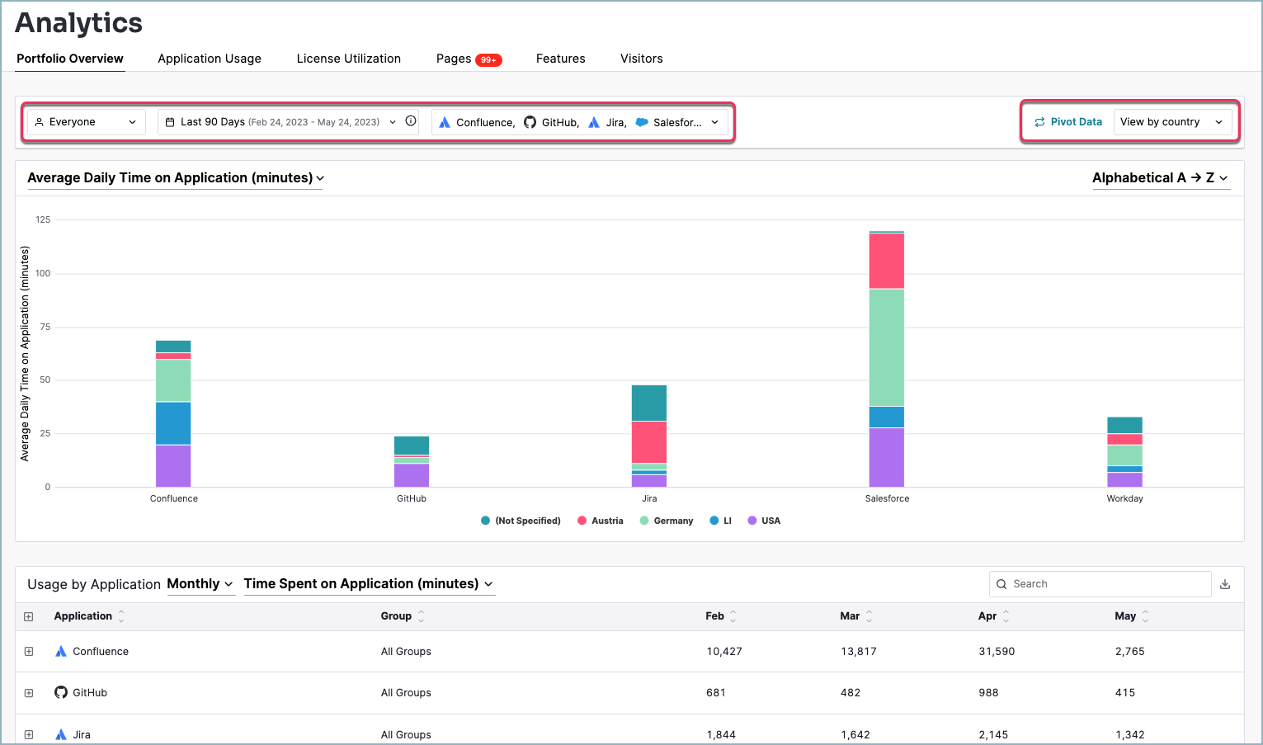This screenshot has height=745, width=1263.
Task: Sort table by Group column arrows
Action: point(421,616)
